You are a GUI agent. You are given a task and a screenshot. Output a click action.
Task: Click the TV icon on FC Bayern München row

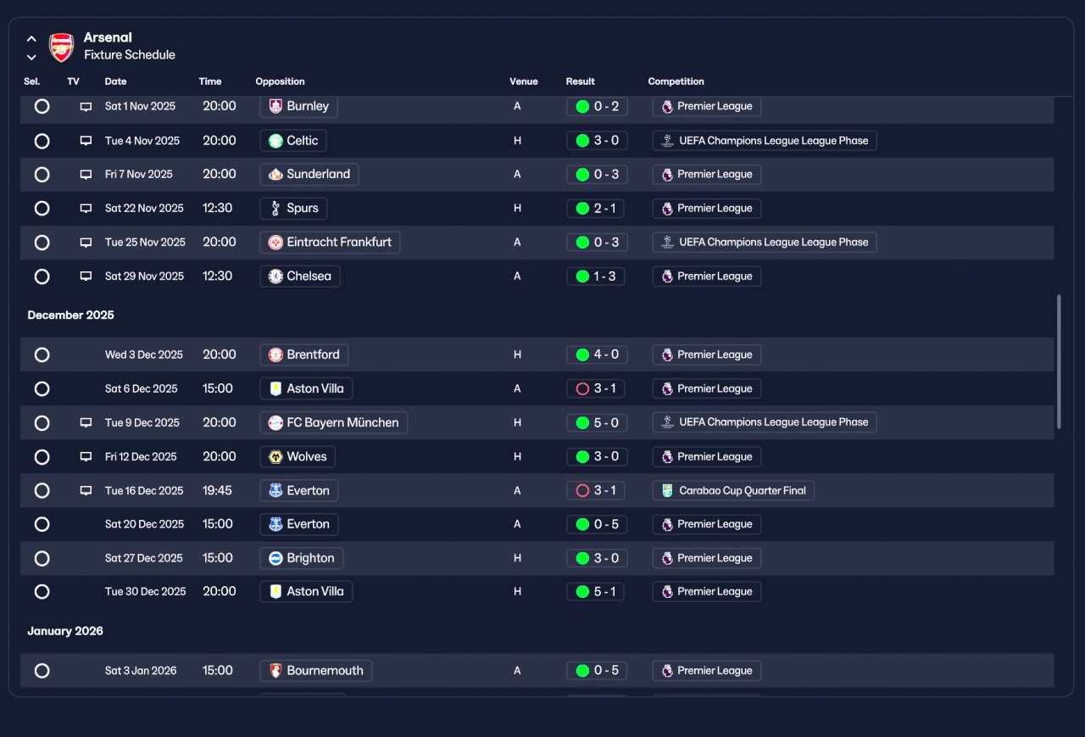tap(86, 422)
